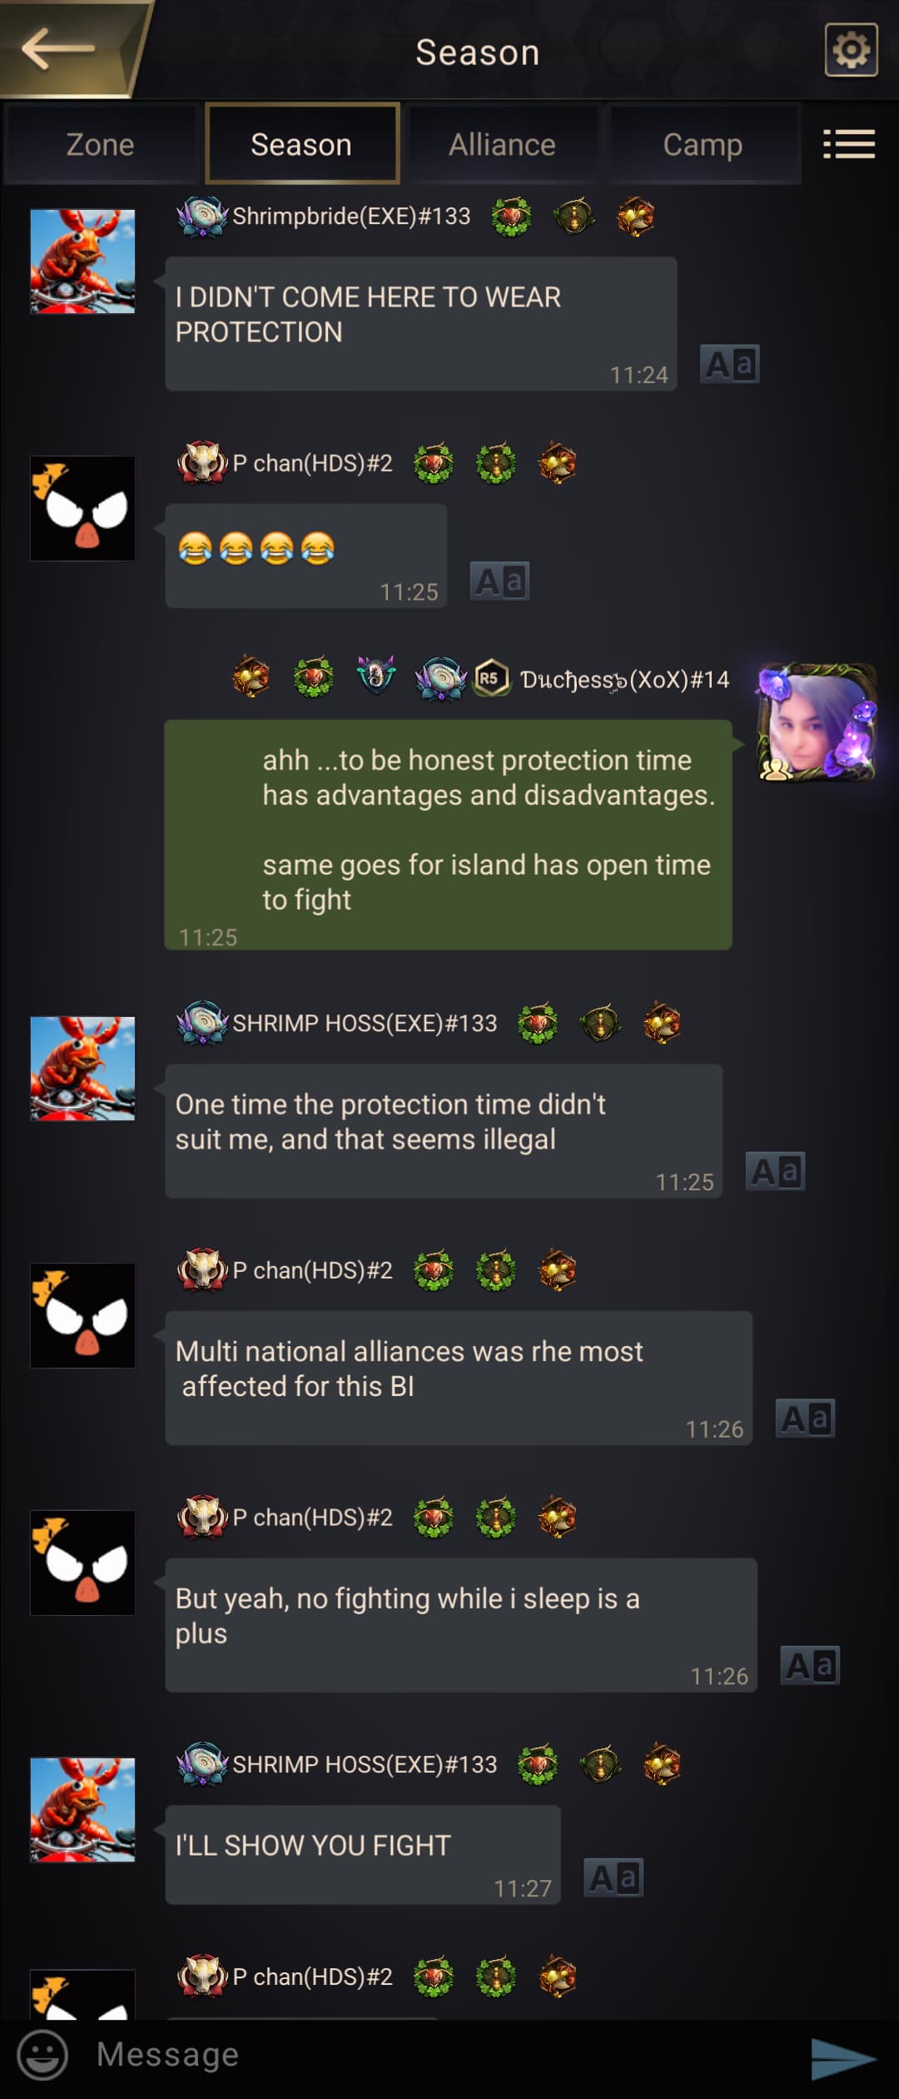Viewport: 899px width, 2099px height.
Task: Translate the 'WEAR PROTECTION' message
Action: [729, 364]
